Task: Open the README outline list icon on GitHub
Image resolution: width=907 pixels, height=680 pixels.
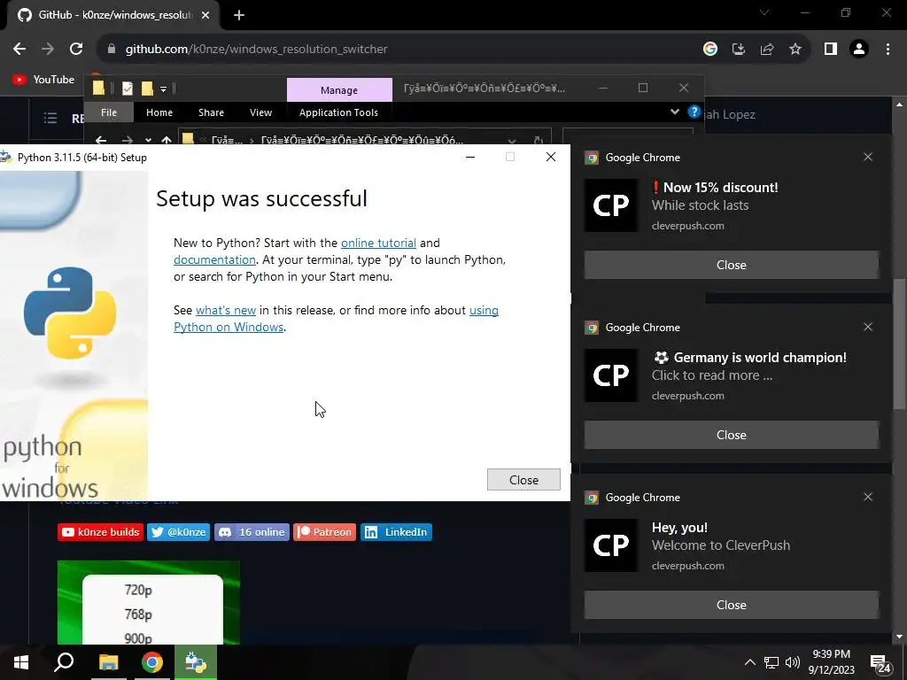Action: pyautogui.click(x=50, y=118)
